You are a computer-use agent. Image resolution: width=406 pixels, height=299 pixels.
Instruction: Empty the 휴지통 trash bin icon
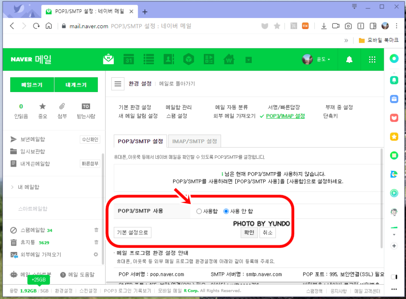[x=96, y=242]
